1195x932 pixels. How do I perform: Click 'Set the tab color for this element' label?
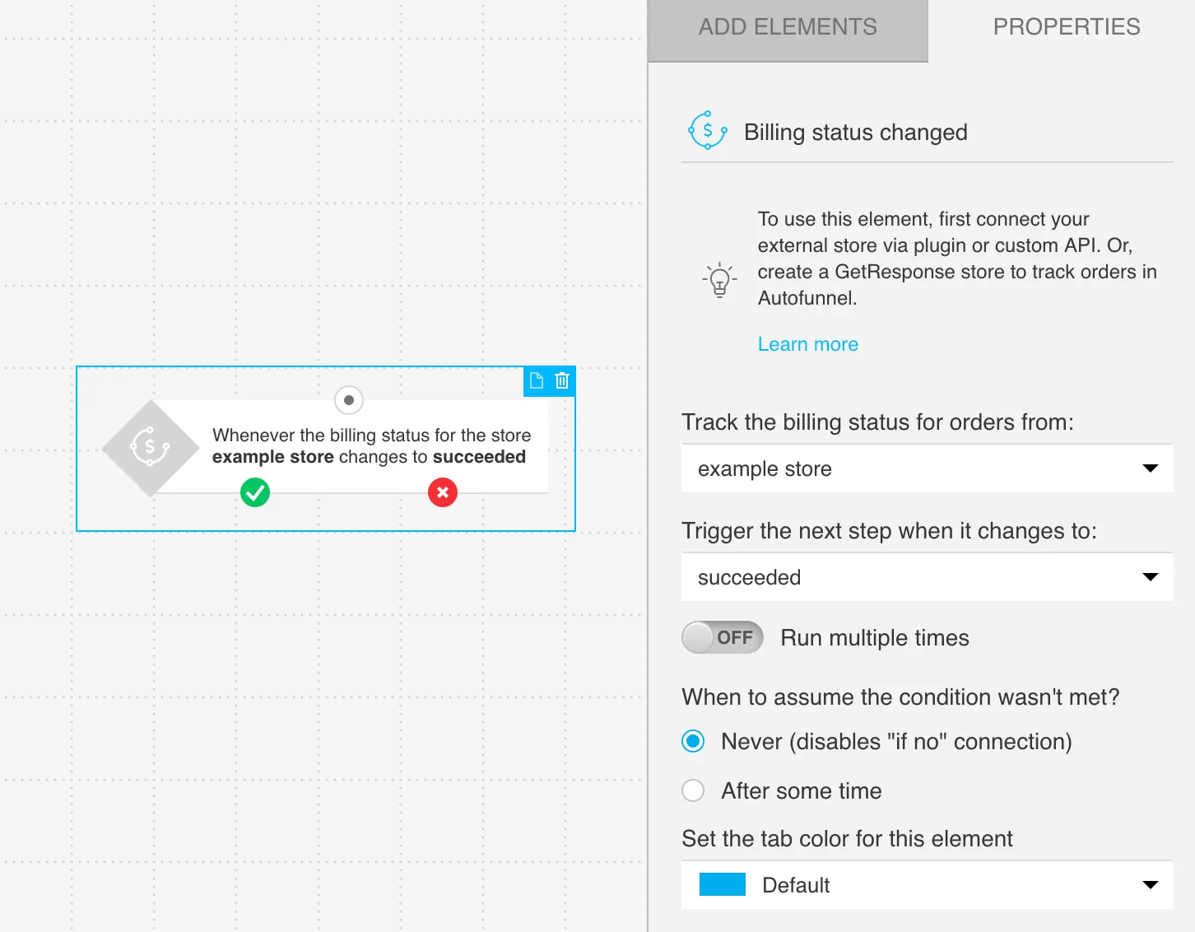click(x=847, y=839)
